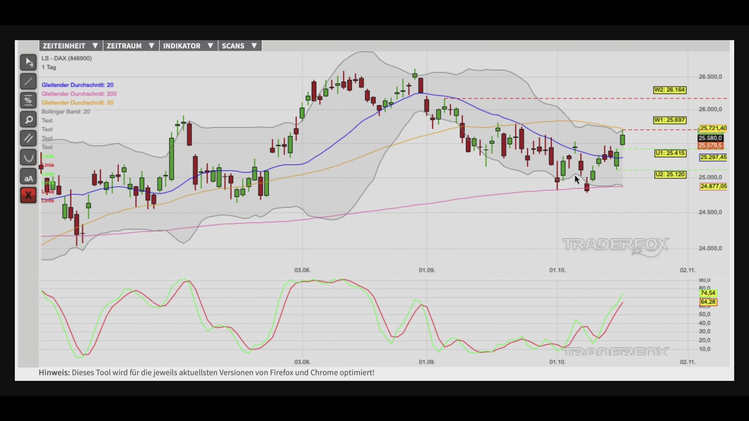Click the 24.877,05 price tag

point(714,186)
